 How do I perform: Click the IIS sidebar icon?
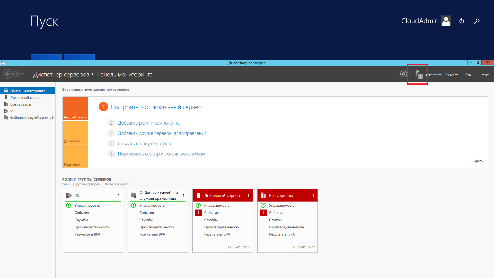click(x=6, y=111)
